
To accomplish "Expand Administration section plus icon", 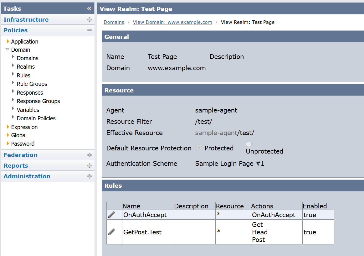I will 90,176.
